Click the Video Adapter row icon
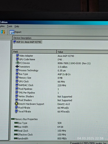This screenshot has height=144, width=108. tap(17, 56)
